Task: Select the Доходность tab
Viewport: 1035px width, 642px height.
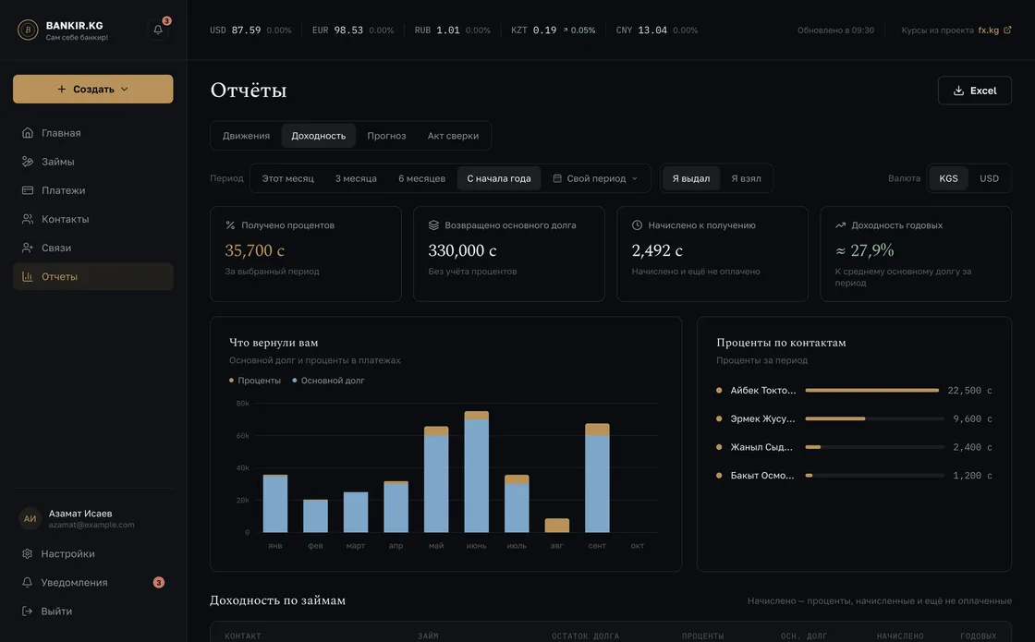Action: pos(318,136)
